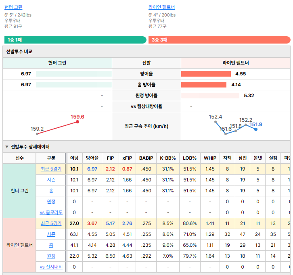
Task: Click the red 4.14 홈 방어율 bar
Action: point(204,85)
